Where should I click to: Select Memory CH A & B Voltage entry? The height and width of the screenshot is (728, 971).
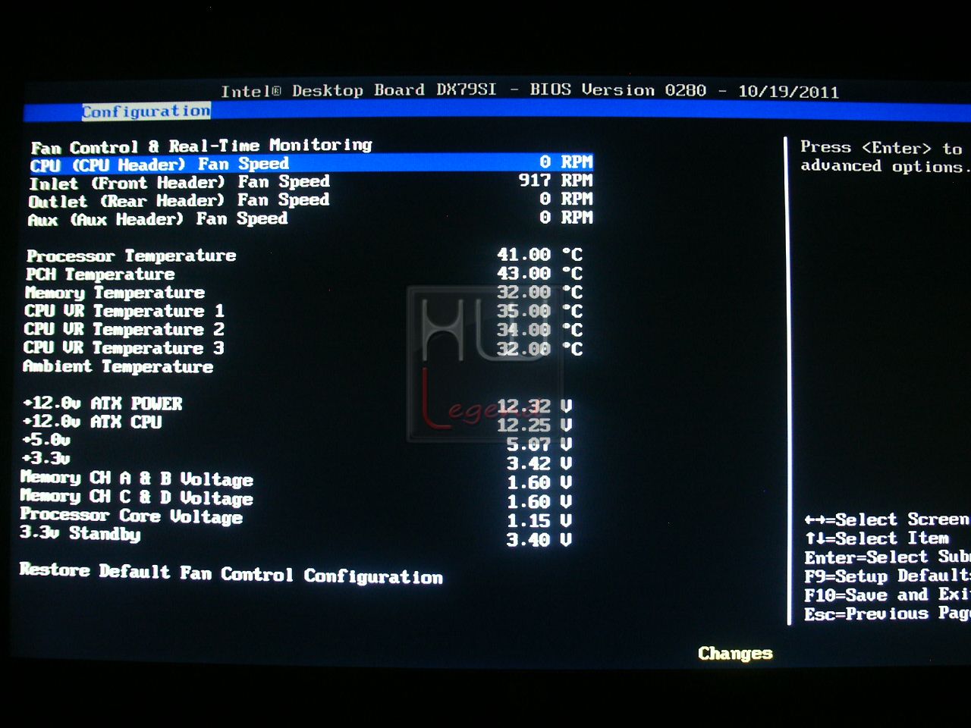pos(137,479)
